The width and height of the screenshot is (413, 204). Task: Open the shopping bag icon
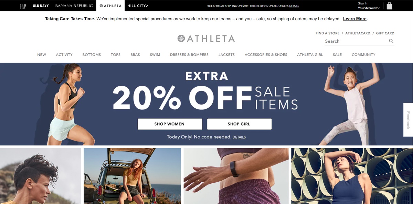tap(389, 6)
